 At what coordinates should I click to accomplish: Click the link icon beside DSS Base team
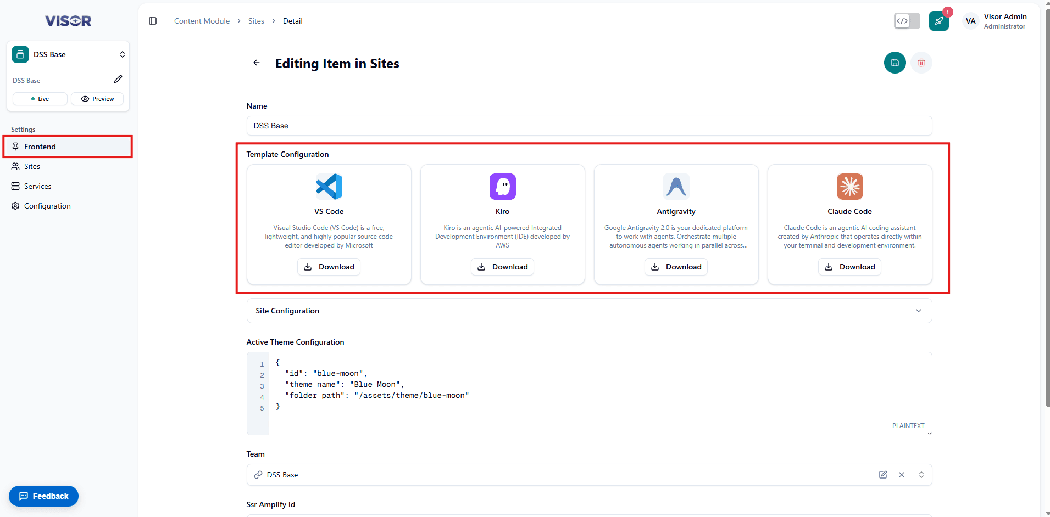point(258,475)
